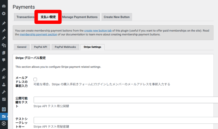The height and width of the screenshot is (129, 218).
Task: Open the Settings sliders icon in sidebar
Action: point(4,99)
